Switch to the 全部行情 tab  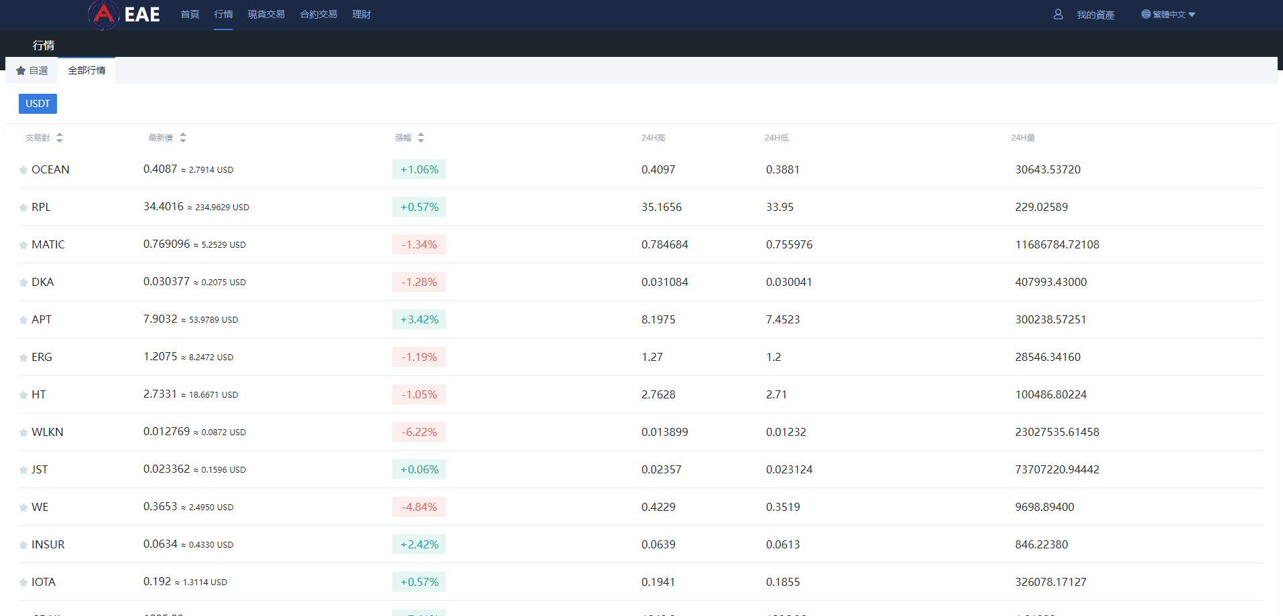[86, 70]
